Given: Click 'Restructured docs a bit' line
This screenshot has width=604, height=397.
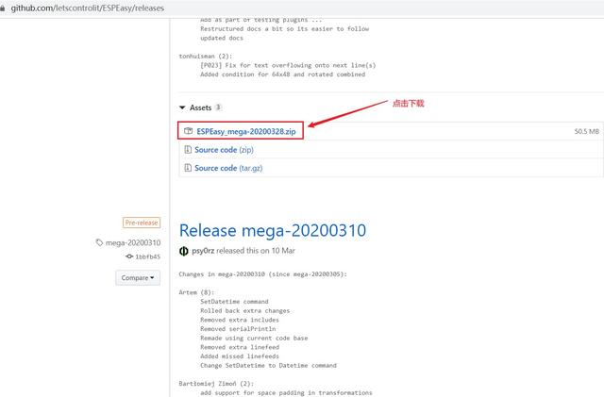Looking at the screenshot, I should click(x=285, y=29).
